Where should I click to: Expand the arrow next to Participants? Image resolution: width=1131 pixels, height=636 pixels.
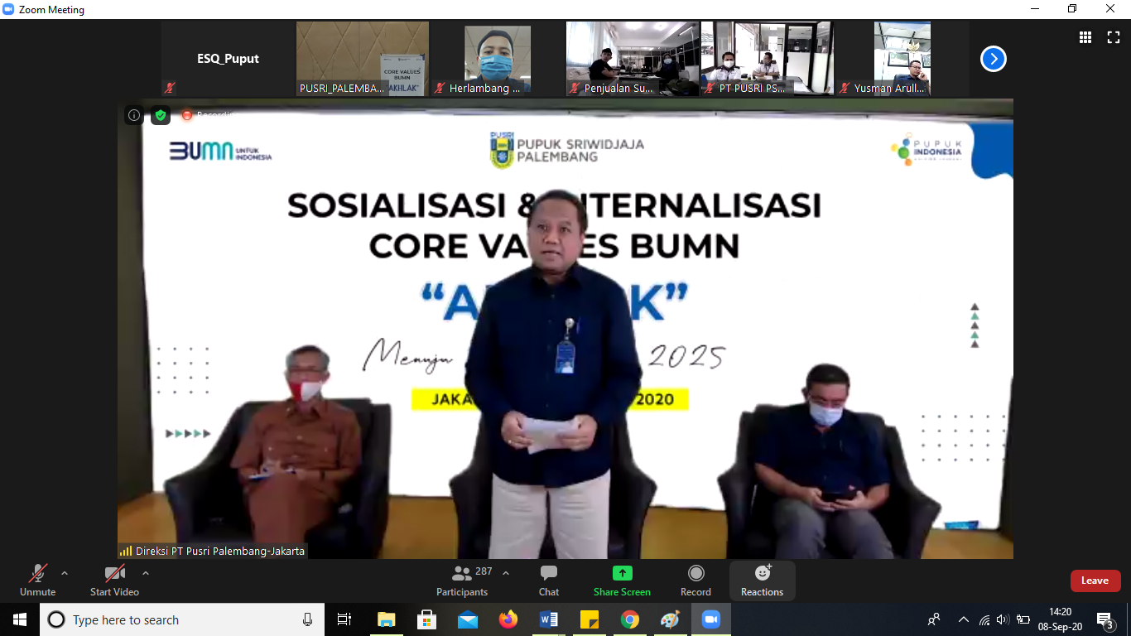[506, 573]
